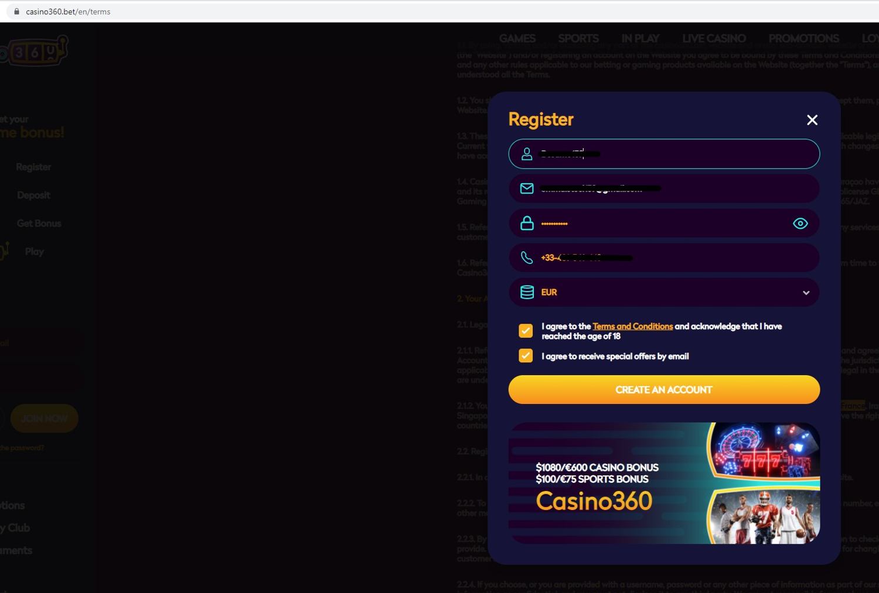The image size is (879, 593).
Task: Open the EUR currency dropdown
Action: tap(663, 292)
